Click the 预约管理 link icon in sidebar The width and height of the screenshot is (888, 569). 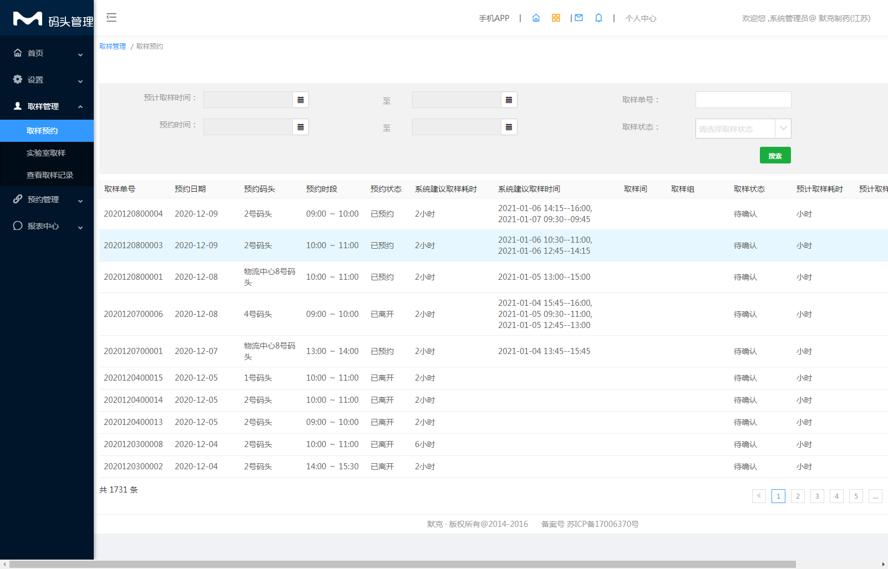click(x=18, y=199)
